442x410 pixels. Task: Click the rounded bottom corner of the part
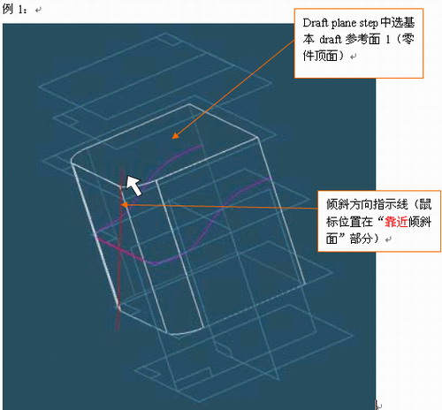187,331
